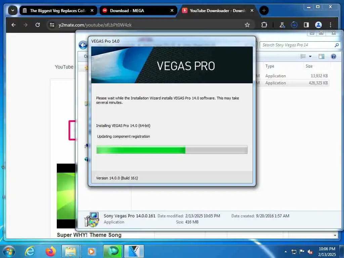Toggle the Explorer preview pane

321,56
